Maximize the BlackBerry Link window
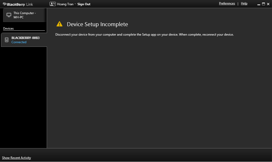272x162 pixels. (263, 4)
